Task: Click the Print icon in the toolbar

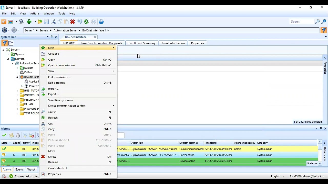Action: click(94, 22)
